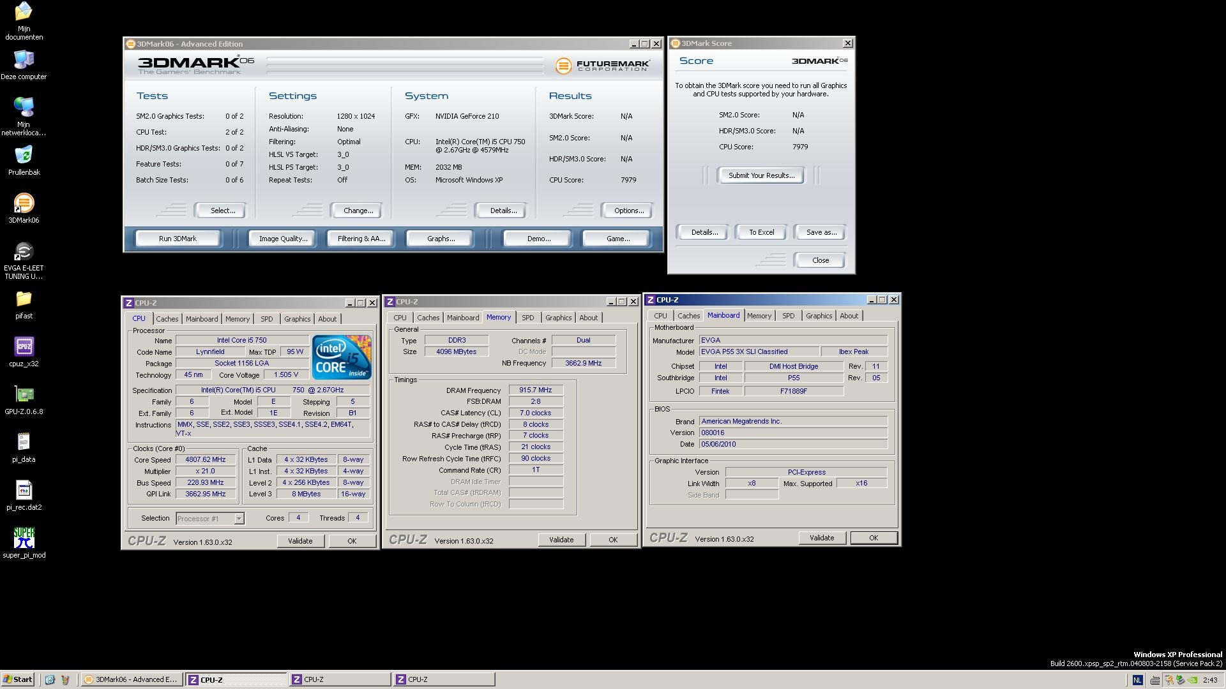1226x689 pixels.
Task: Open Deze computer desktop icon
Action: [x=24, y=65]
